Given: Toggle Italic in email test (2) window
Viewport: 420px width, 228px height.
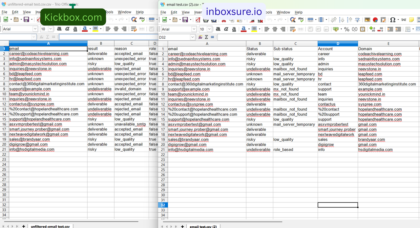Looking at the screenshot, I should click(226, 29).
